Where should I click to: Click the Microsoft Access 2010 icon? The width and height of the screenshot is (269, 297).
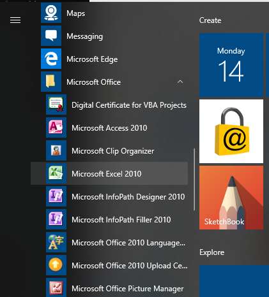point(56,127)
